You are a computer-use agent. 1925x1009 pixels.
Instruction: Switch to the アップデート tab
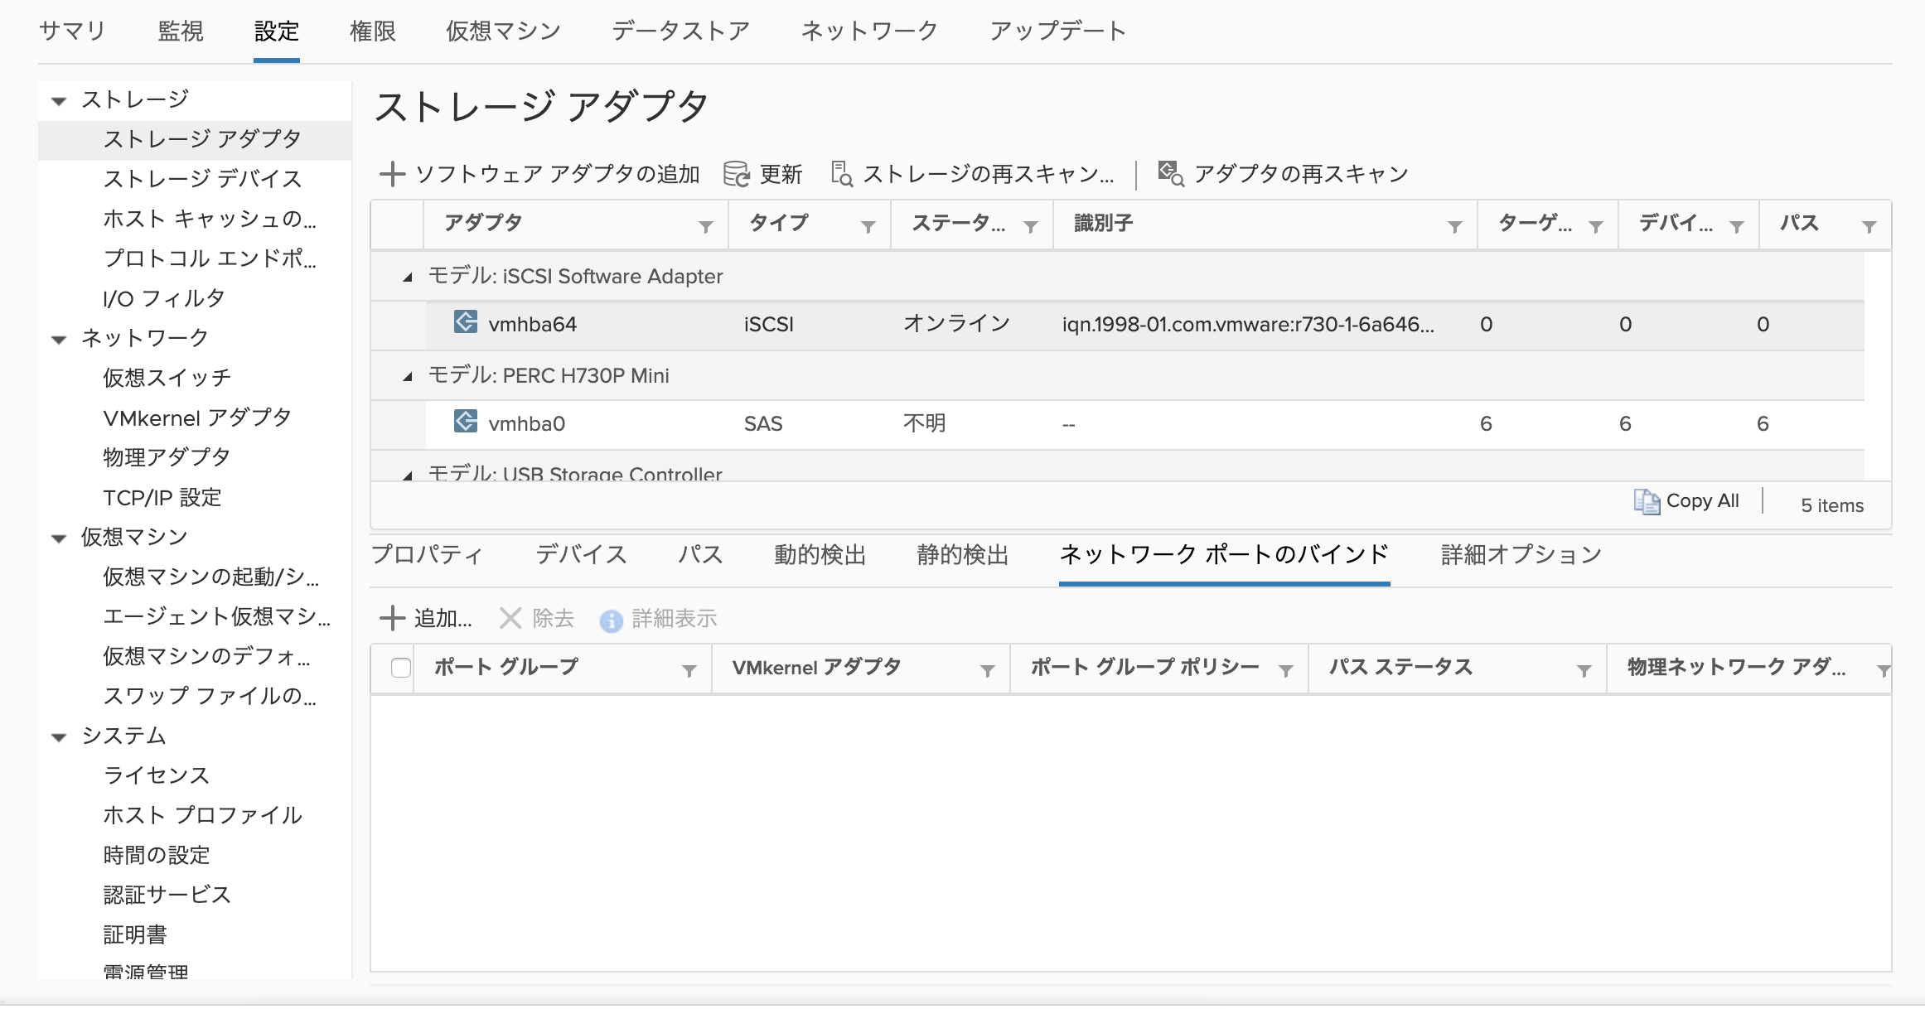(1058, 31)
